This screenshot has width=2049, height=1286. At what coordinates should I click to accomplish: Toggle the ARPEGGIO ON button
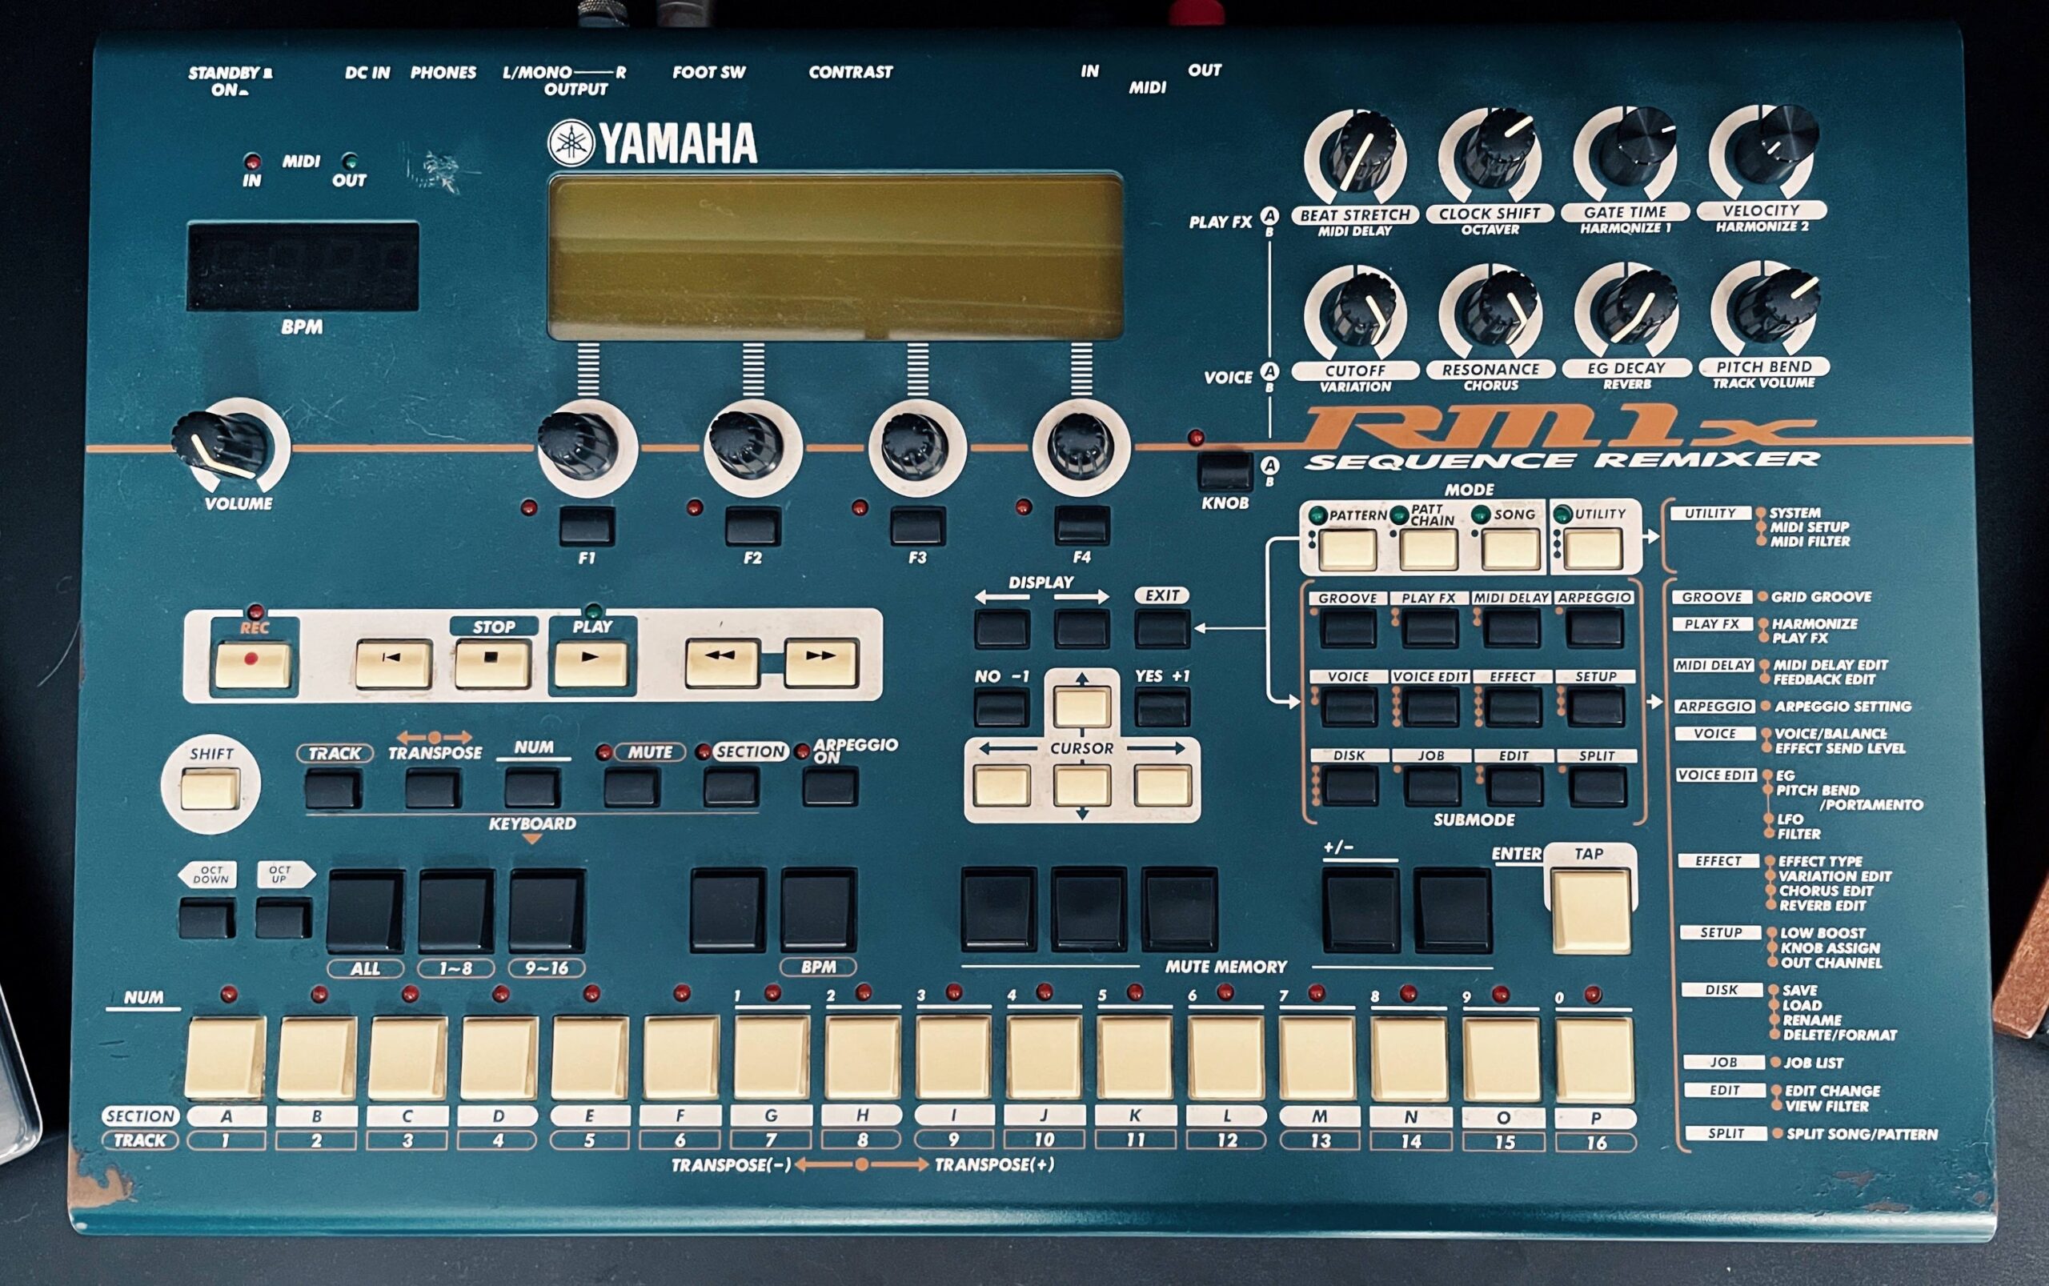pyautogui.click(x=830, y=786)
